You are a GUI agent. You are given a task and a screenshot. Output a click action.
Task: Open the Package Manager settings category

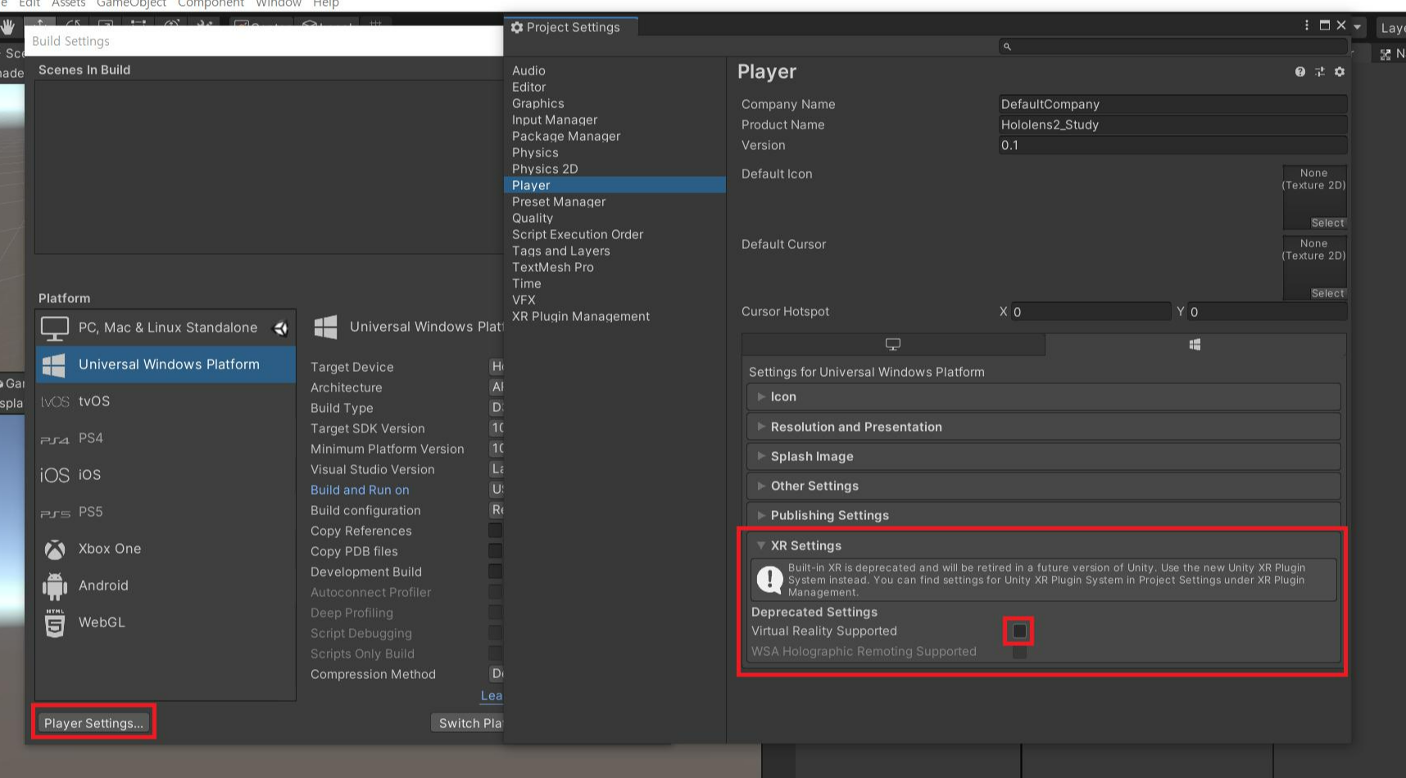click(615, 136)
